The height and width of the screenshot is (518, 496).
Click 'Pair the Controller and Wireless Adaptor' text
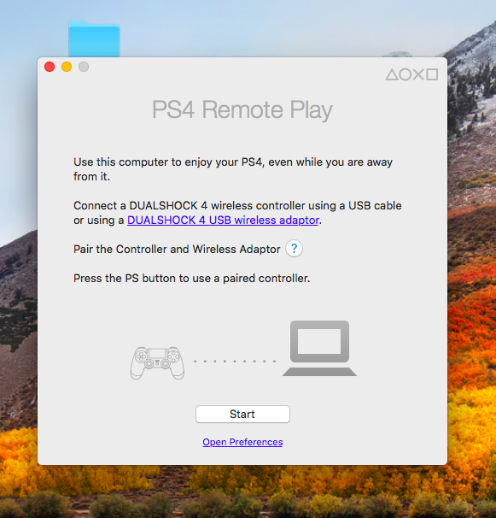pyautogui.click(x=177, y=249)
